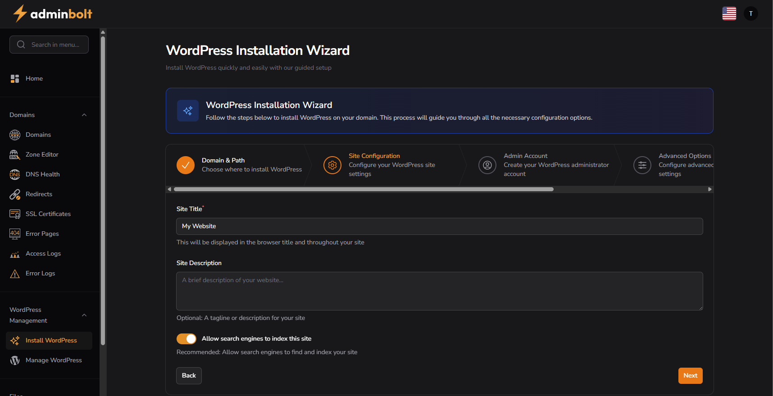Click the Admin Account user step icon
773x396 pixels.
point(487,165)
